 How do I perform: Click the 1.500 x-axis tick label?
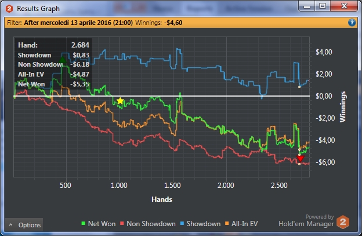(172, 185)
